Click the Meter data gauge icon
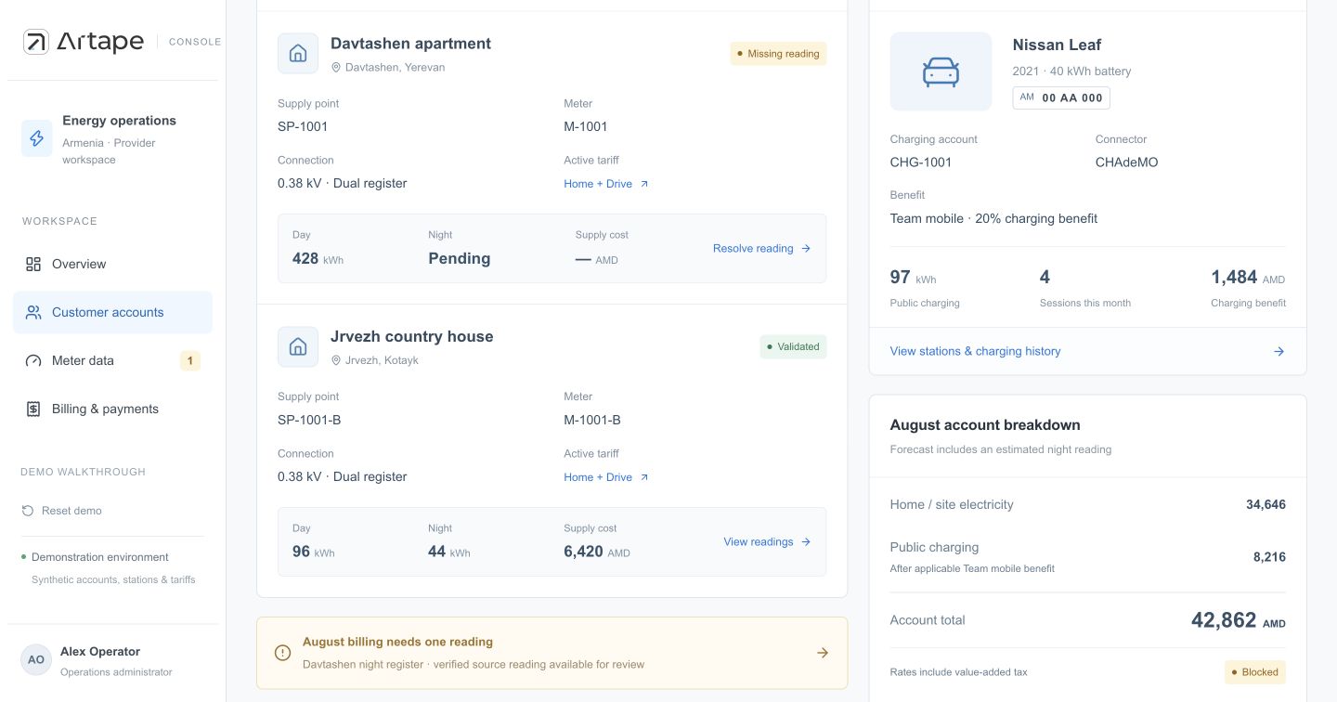 point(33,360)
